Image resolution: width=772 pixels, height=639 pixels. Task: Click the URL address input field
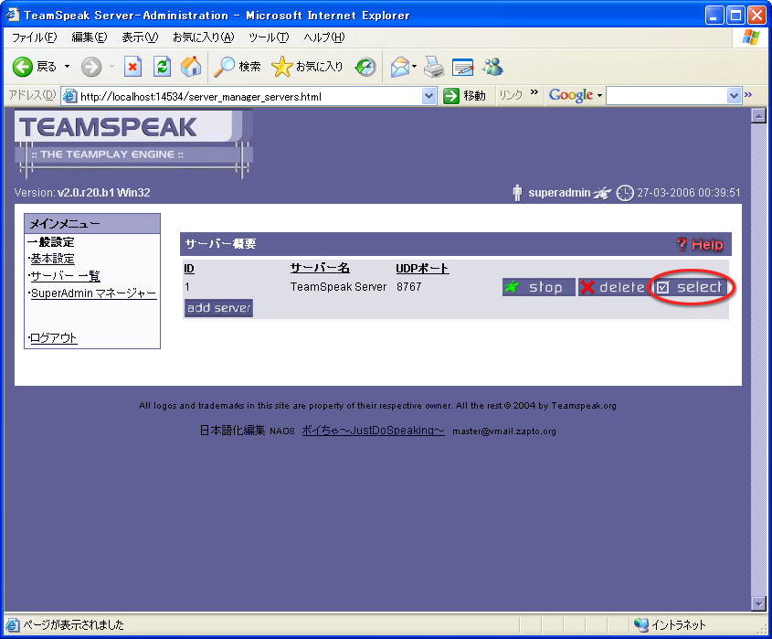tap(249, 96)
